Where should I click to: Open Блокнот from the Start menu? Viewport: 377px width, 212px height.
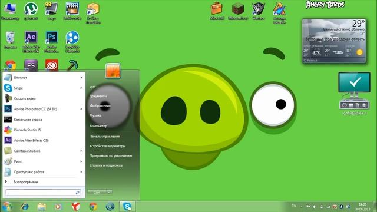click(44, 77)
